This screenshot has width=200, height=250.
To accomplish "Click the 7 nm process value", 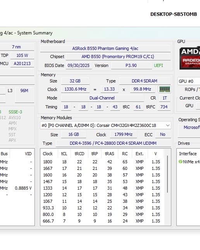I will pos(16,47).
